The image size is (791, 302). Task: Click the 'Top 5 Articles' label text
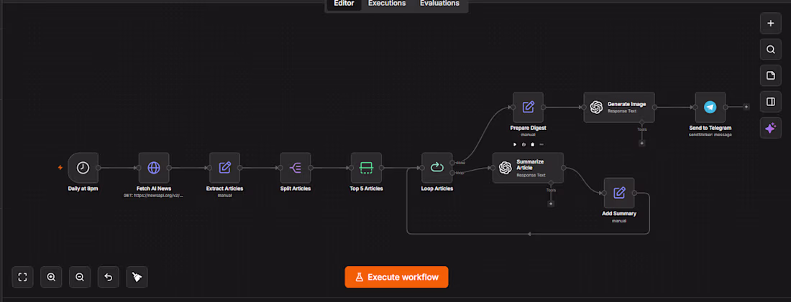[x=366, y=189]
